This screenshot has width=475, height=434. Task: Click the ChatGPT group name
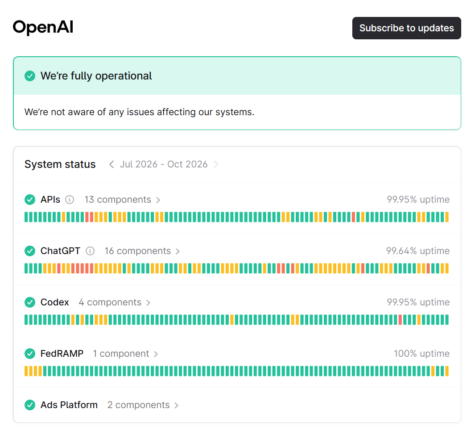click(x=60, y=251)
